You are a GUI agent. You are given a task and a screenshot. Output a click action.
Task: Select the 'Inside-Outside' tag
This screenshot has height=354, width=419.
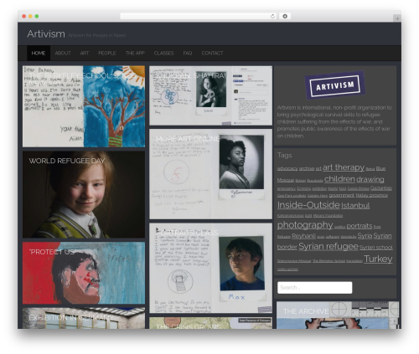308,205
